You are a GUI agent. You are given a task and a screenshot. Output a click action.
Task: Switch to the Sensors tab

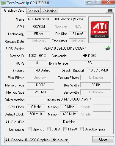(33, 11)
